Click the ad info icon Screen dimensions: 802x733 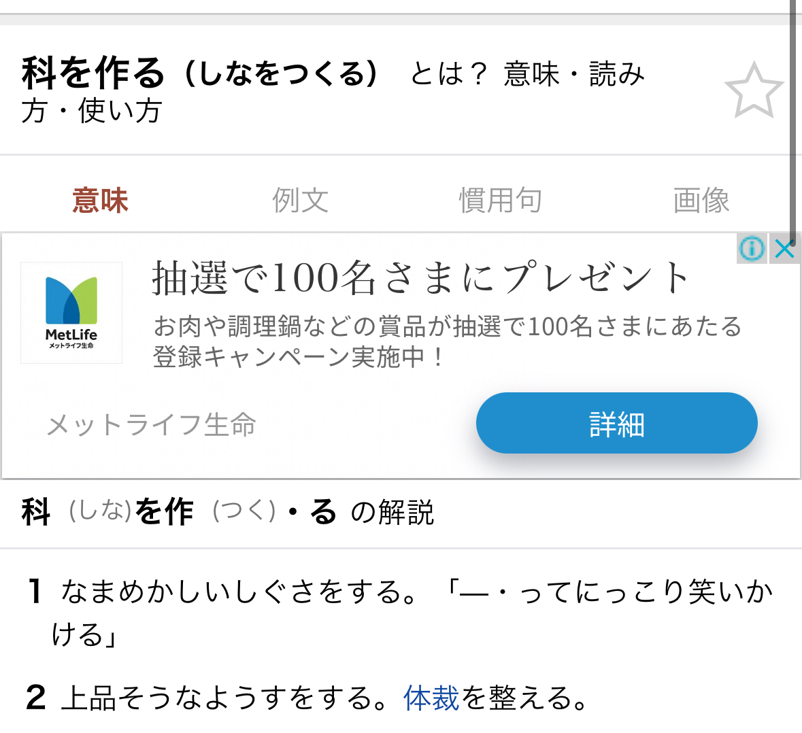point(751,249)
